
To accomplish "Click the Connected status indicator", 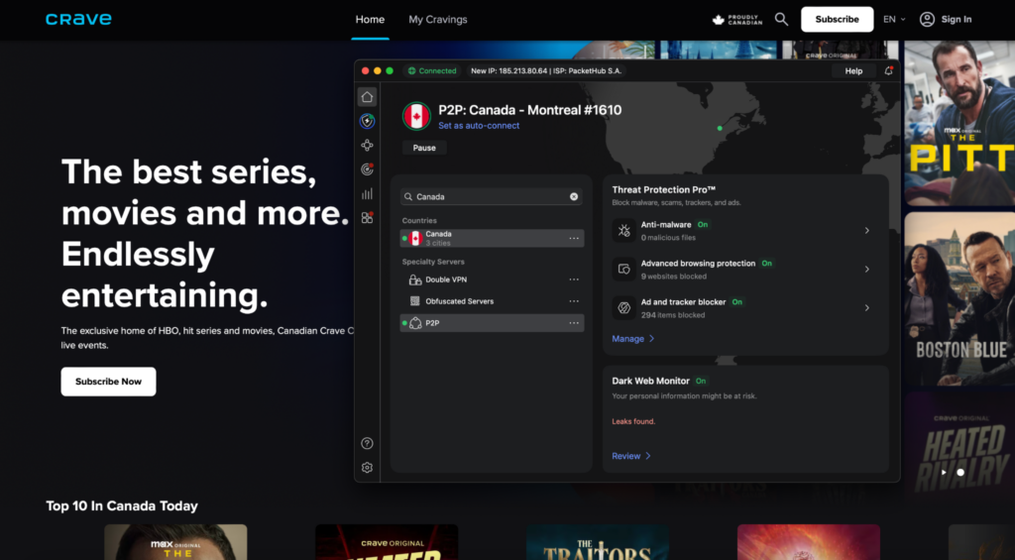I will [x=432, y=71].
